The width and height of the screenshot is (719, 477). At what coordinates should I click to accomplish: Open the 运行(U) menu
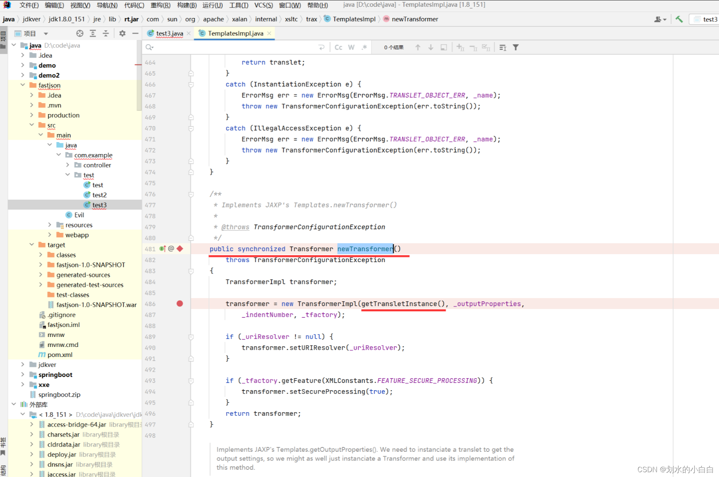tap(212, 5)
